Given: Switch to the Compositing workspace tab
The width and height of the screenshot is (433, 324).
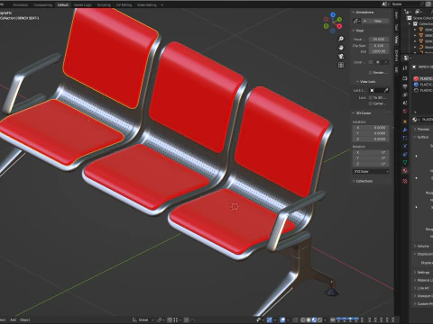Looking at the screenshot, I should [42, 4].
